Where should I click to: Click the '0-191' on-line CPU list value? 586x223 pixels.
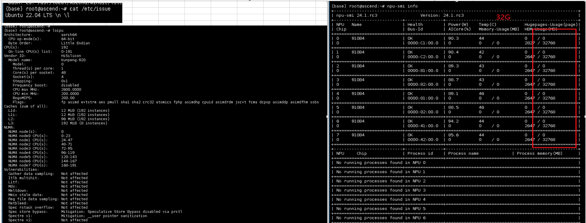point(67,51)
